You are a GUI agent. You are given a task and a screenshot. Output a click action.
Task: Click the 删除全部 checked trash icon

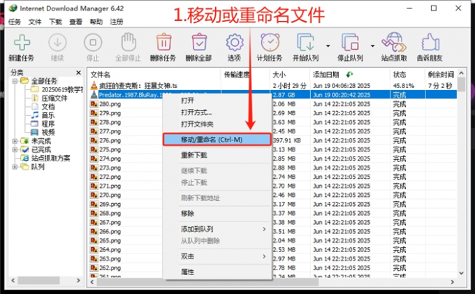pyautogui.click(x=199, y=42)
